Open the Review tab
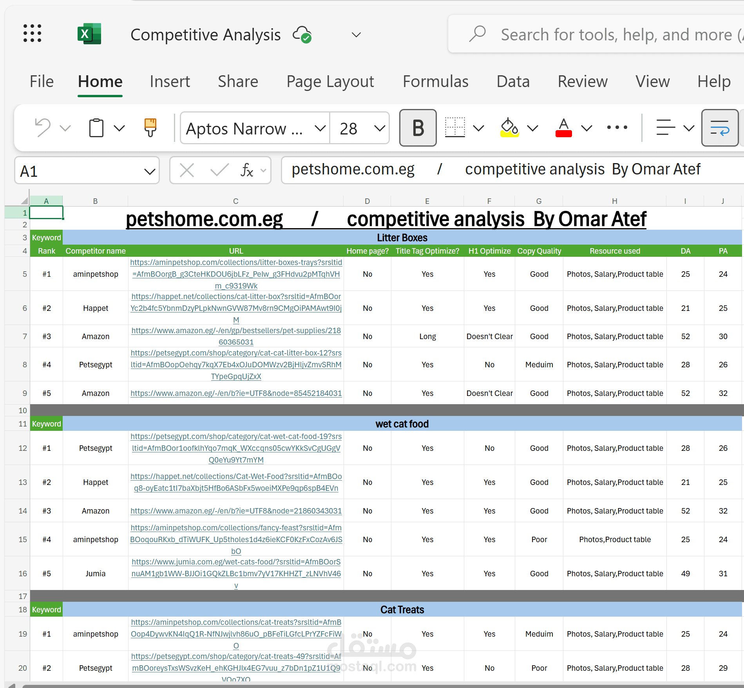This screenshot has width=744, height=688. 583,82
